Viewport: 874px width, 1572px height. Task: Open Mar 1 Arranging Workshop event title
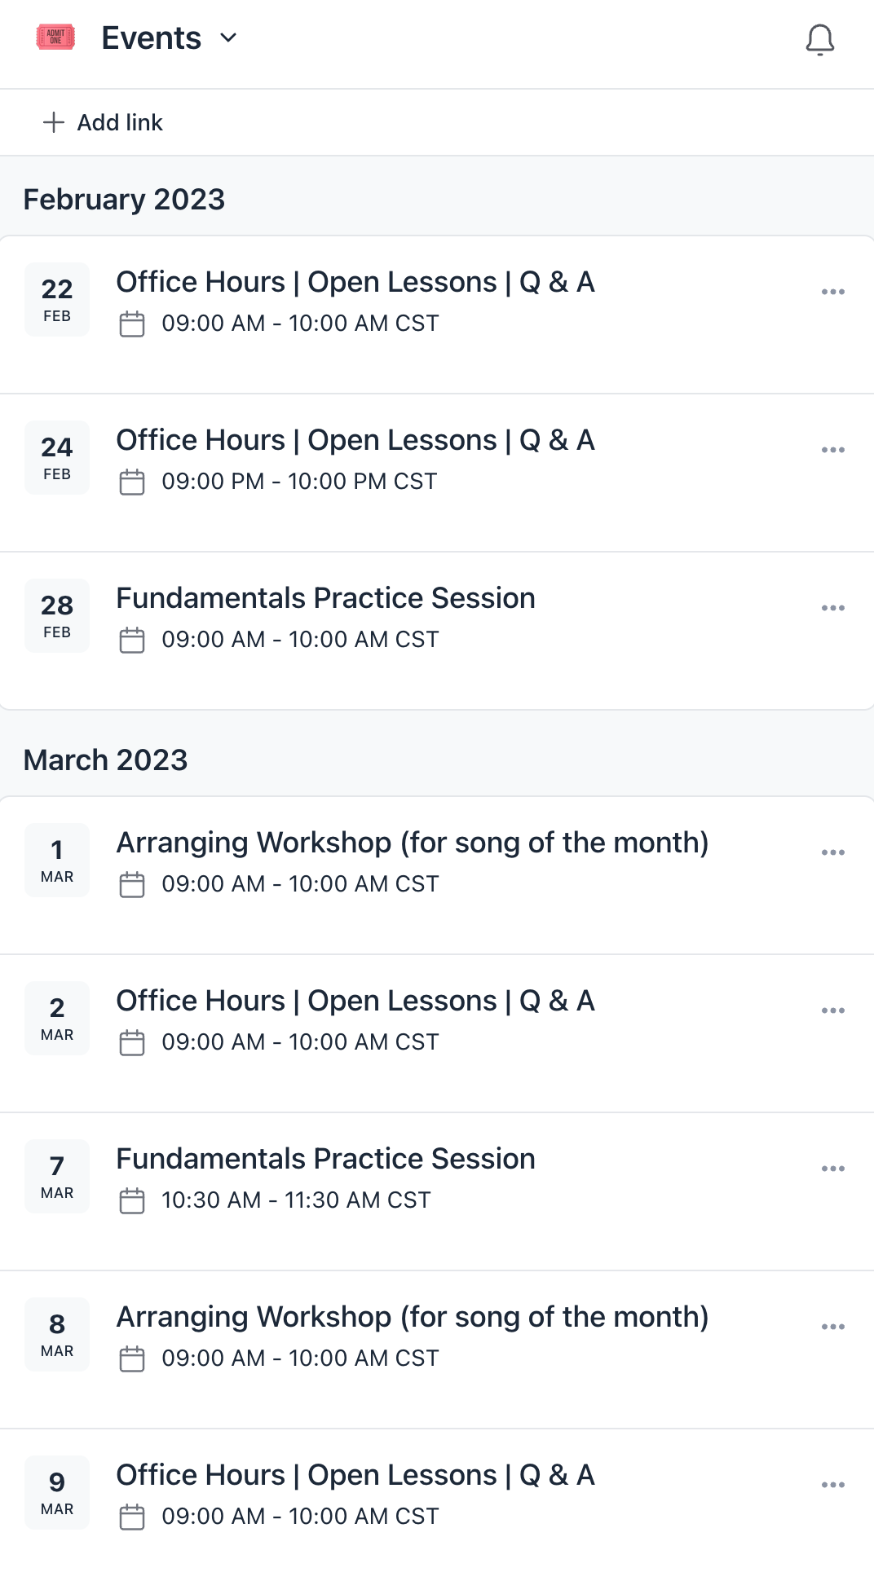pos(413,843)
